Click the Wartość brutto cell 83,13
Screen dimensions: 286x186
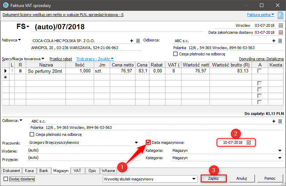[x=231, y=71]
